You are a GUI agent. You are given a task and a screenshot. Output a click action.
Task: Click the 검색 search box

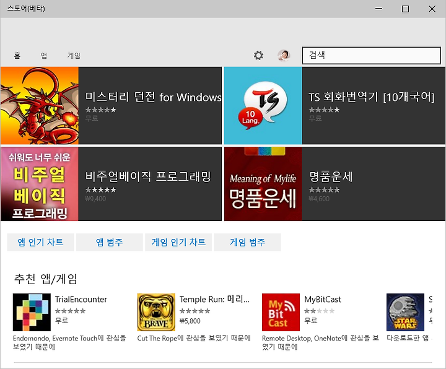click(x=371, y=56)
